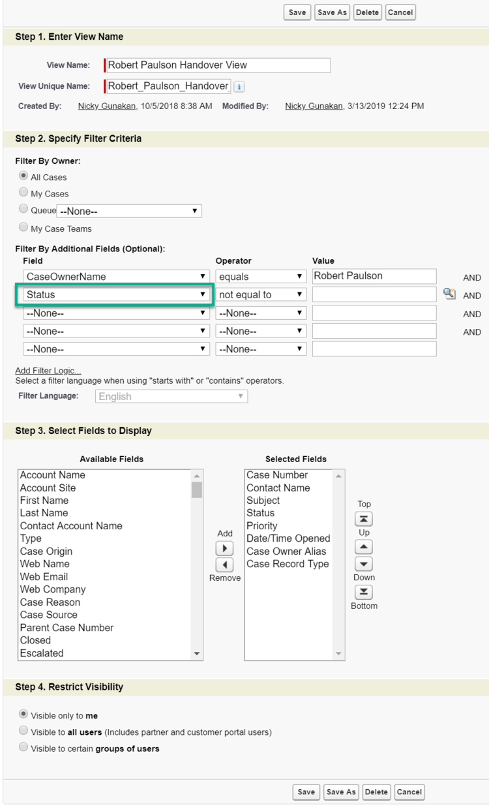Move selected field to Top
Screen dimensions: 489x806
[x=364, y=519]
